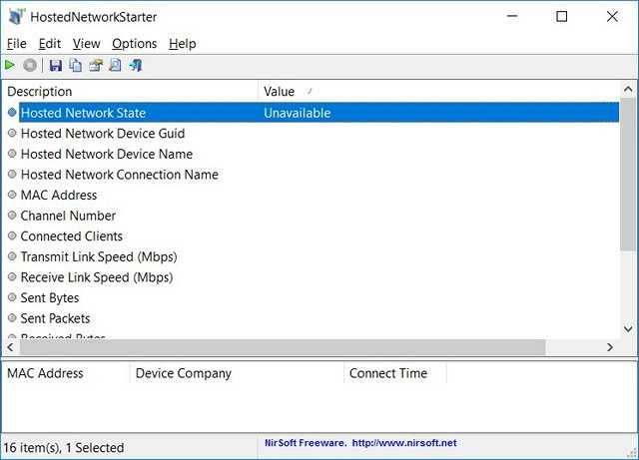Click the bullet icon beside Channel Number
The height and width of the screenshot is (460, 639).
tap(12, 216)
